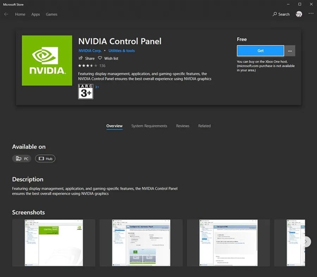Click the 136 ratings count

point(102,66)
